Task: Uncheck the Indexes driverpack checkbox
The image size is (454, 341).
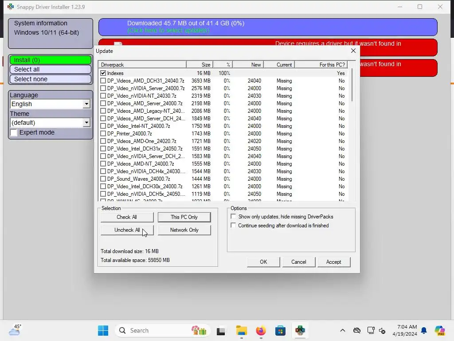Action: coord(103,73)
